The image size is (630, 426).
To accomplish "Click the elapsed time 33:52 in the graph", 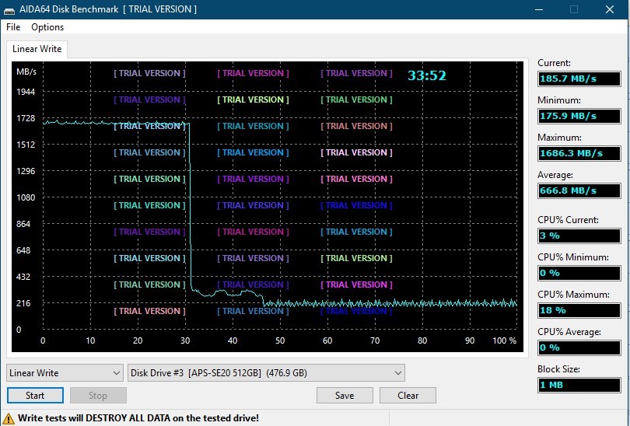I will click(427, 75).
